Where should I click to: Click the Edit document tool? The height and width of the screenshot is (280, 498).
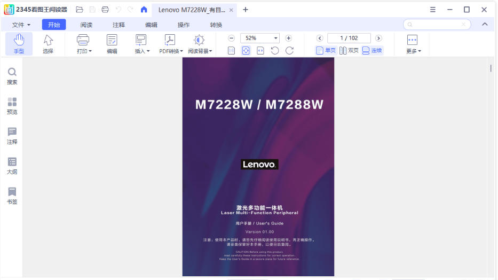(x=112, y=44)
